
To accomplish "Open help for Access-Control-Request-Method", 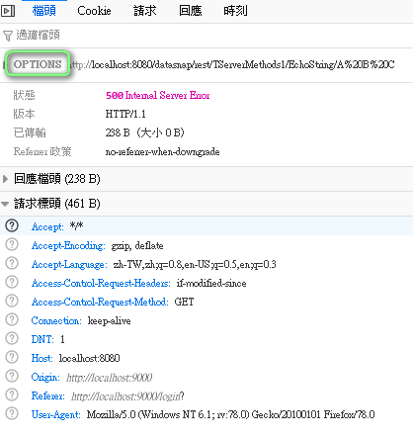I will (x=12, y=301).
